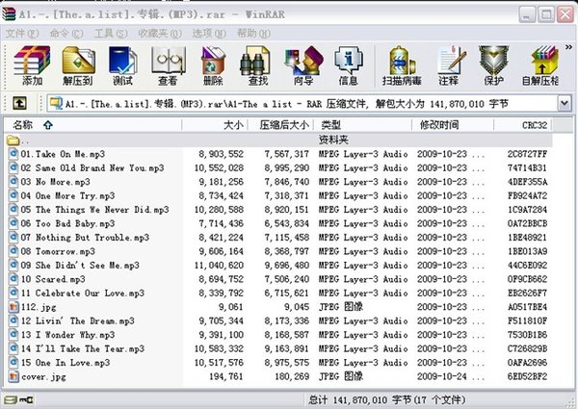The image size is (578, 409).
Task: Show archive 信息 (Info) icon
Action: 349,65
